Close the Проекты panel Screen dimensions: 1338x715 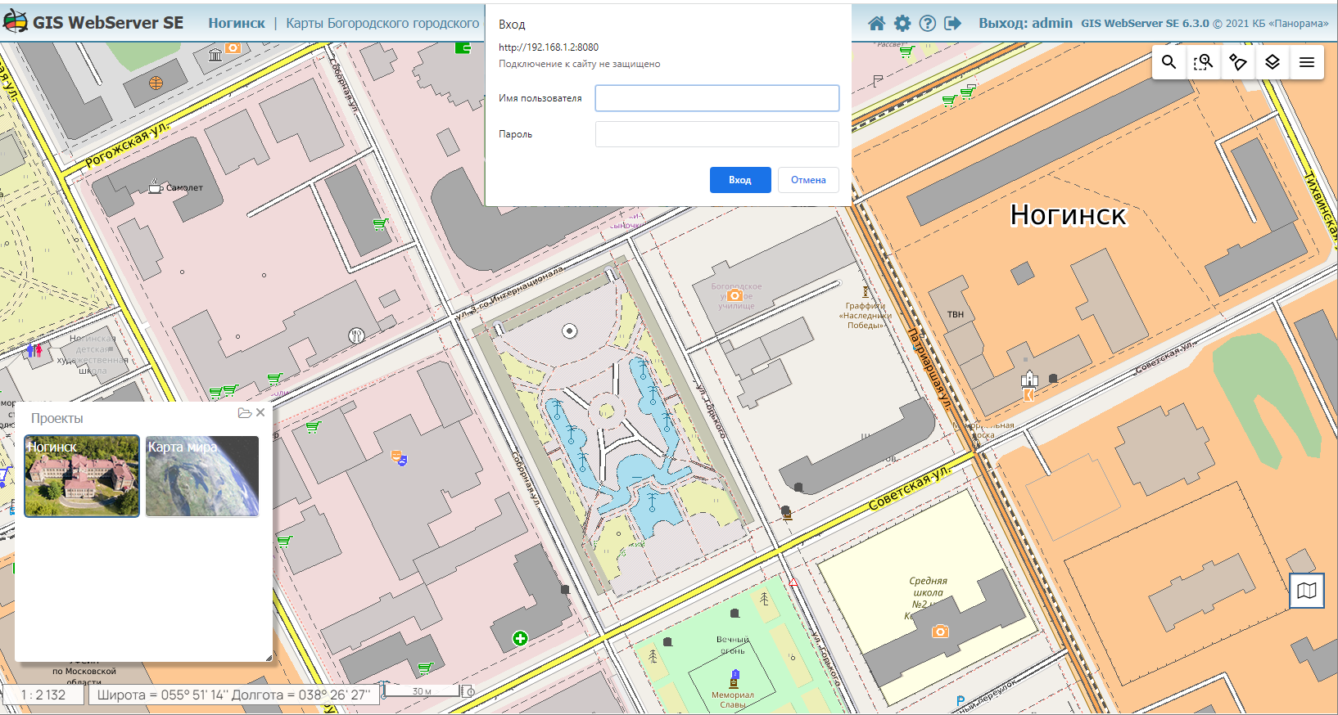point(260,412)
